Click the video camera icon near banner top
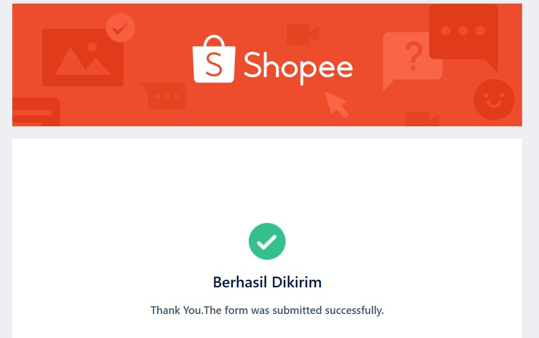The image size is (539, 338). pos(302,34)
